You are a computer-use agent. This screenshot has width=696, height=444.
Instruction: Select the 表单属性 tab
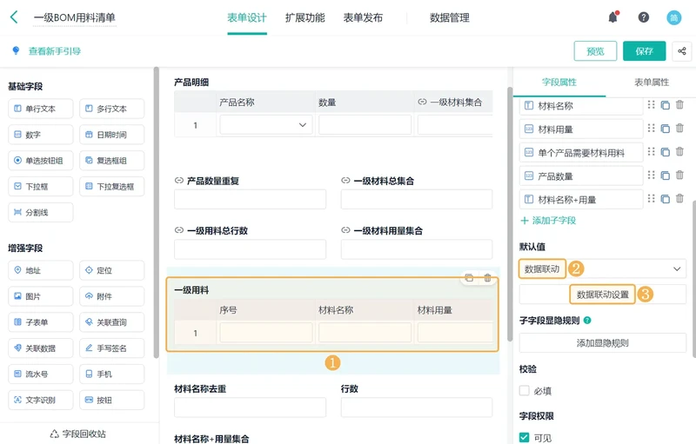tap(651, 82)
